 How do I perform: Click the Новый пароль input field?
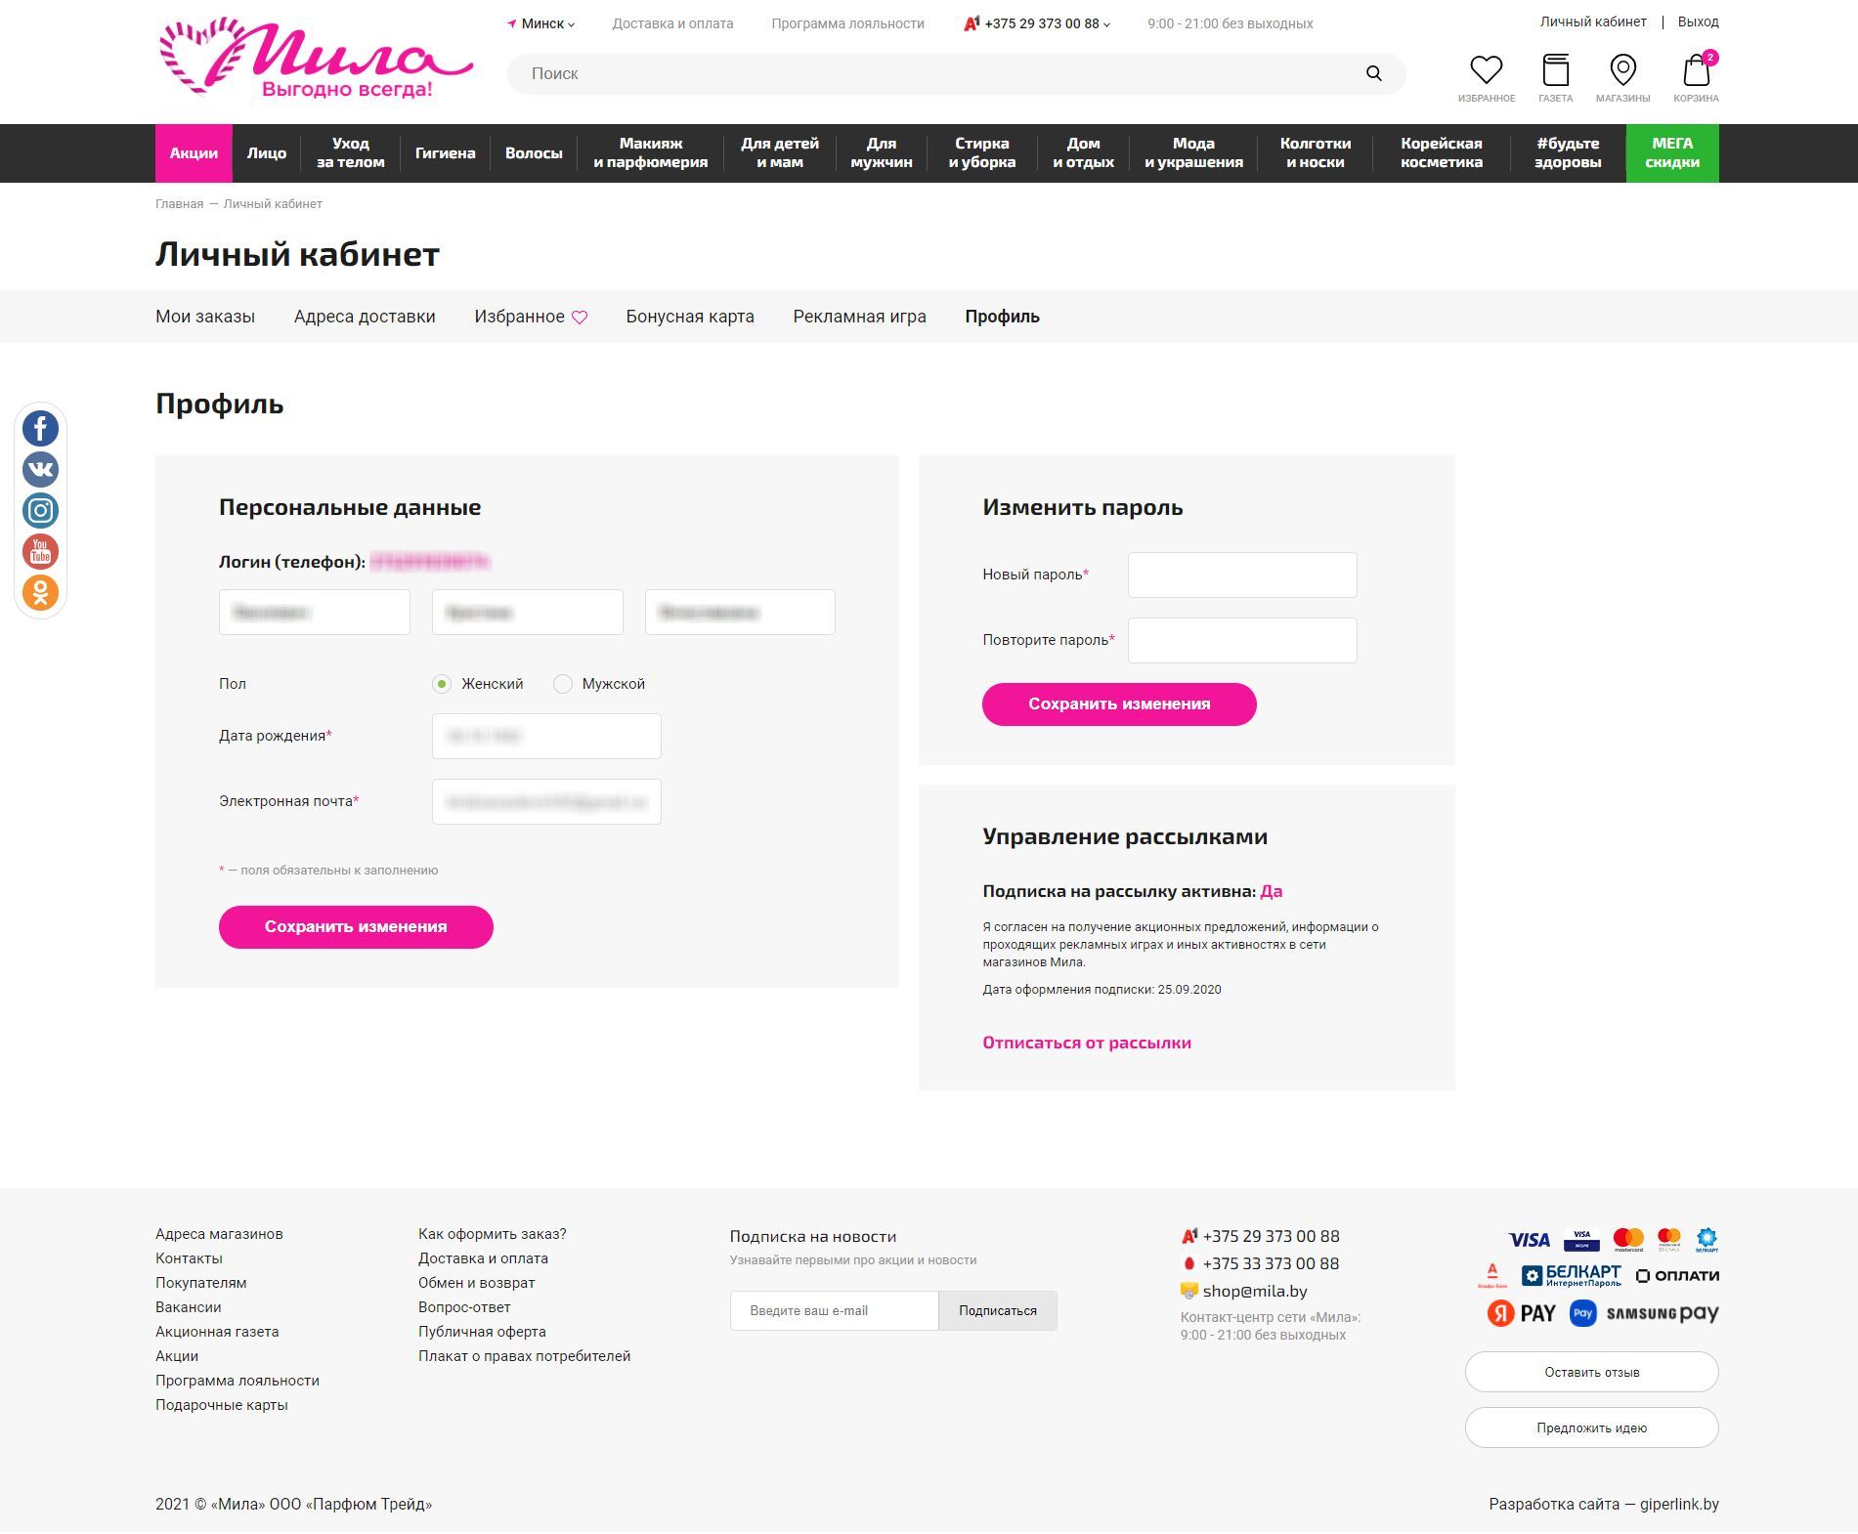point(1241,575)
